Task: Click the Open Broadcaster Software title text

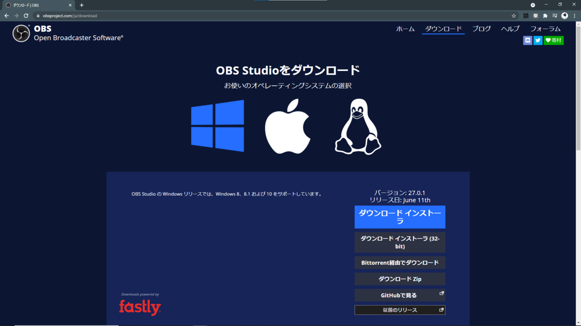Action: pos(78,38)
